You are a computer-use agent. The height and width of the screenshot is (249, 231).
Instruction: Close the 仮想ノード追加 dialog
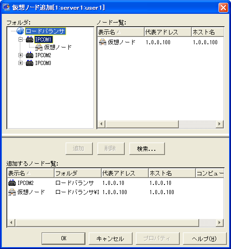coord(223,7)
